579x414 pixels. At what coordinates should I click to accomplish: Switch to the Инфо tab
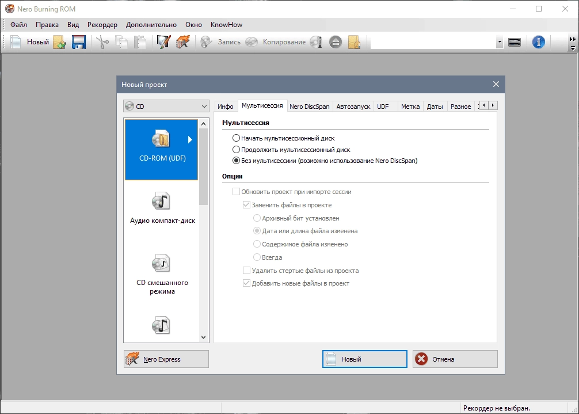[225, 107]
